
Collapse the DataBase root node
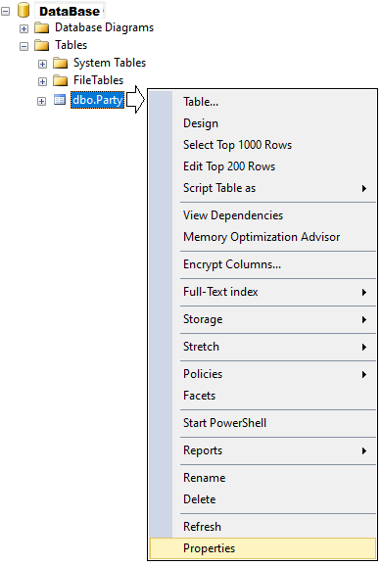tap(6, 12)
